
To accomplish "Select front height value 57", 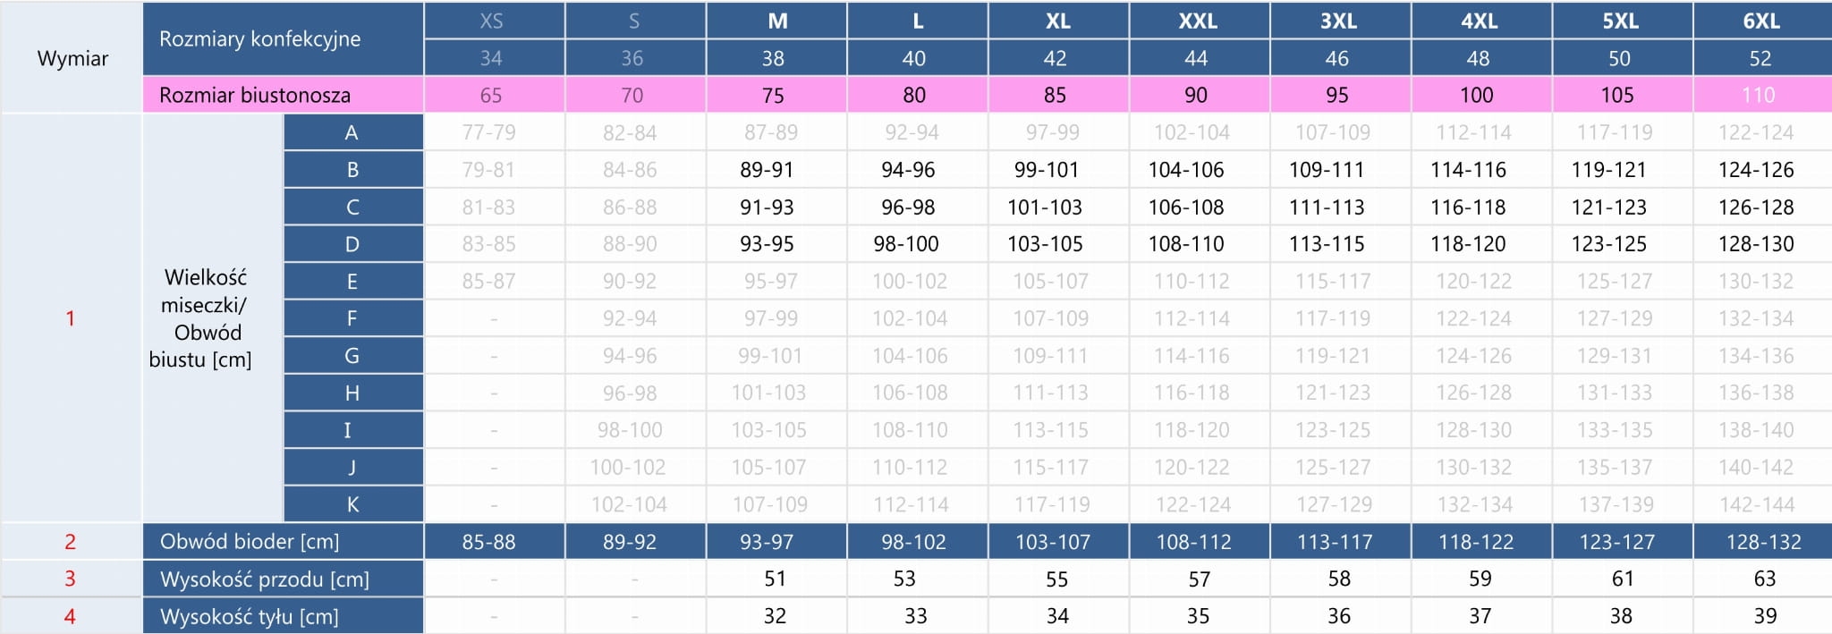I will 1199,579.
